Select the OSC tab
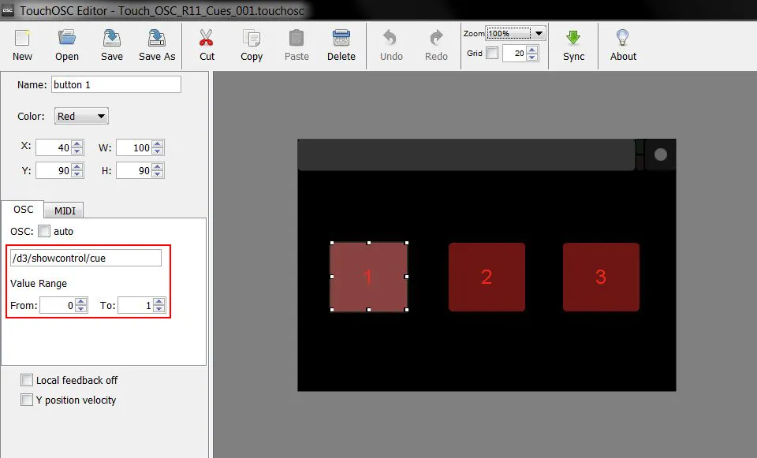The image size is (757, 458). [23, 210]
